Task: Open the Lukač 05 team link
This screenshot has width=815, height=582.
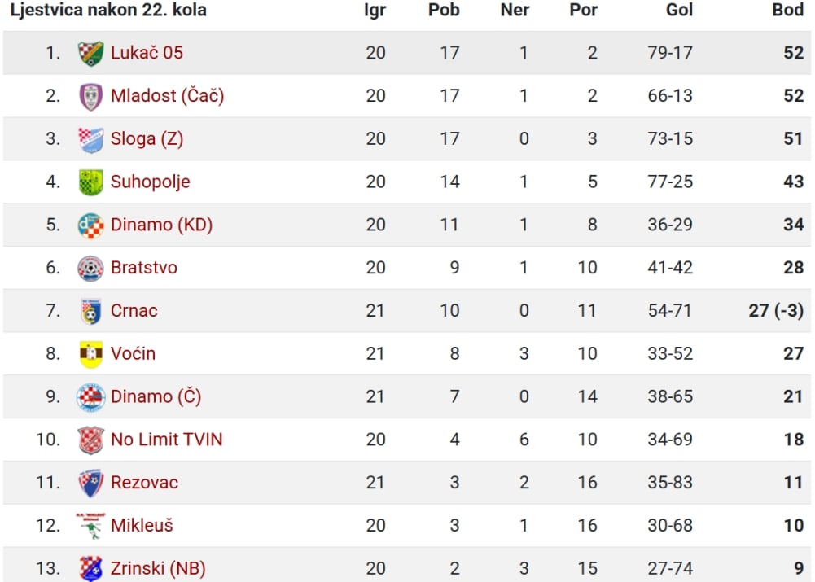Action: coord(147,53)
